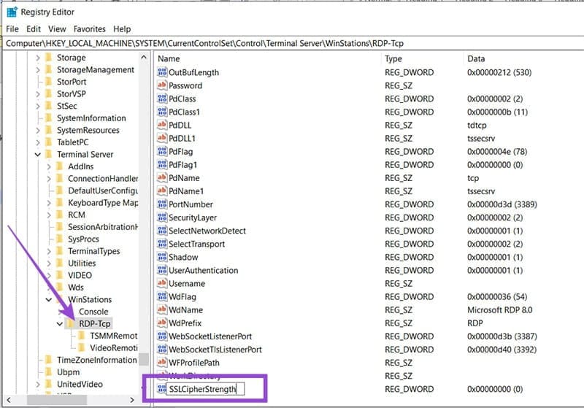
Task: Select the RDP-Tcp key in tree
Action: [95, 324]
